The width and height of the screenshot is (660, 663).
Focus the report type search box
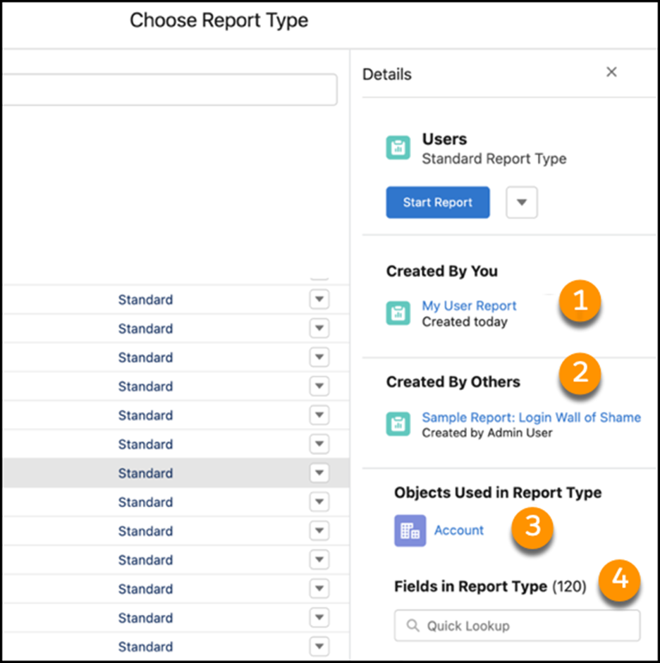pyautogui.click(x=168, y=90)
